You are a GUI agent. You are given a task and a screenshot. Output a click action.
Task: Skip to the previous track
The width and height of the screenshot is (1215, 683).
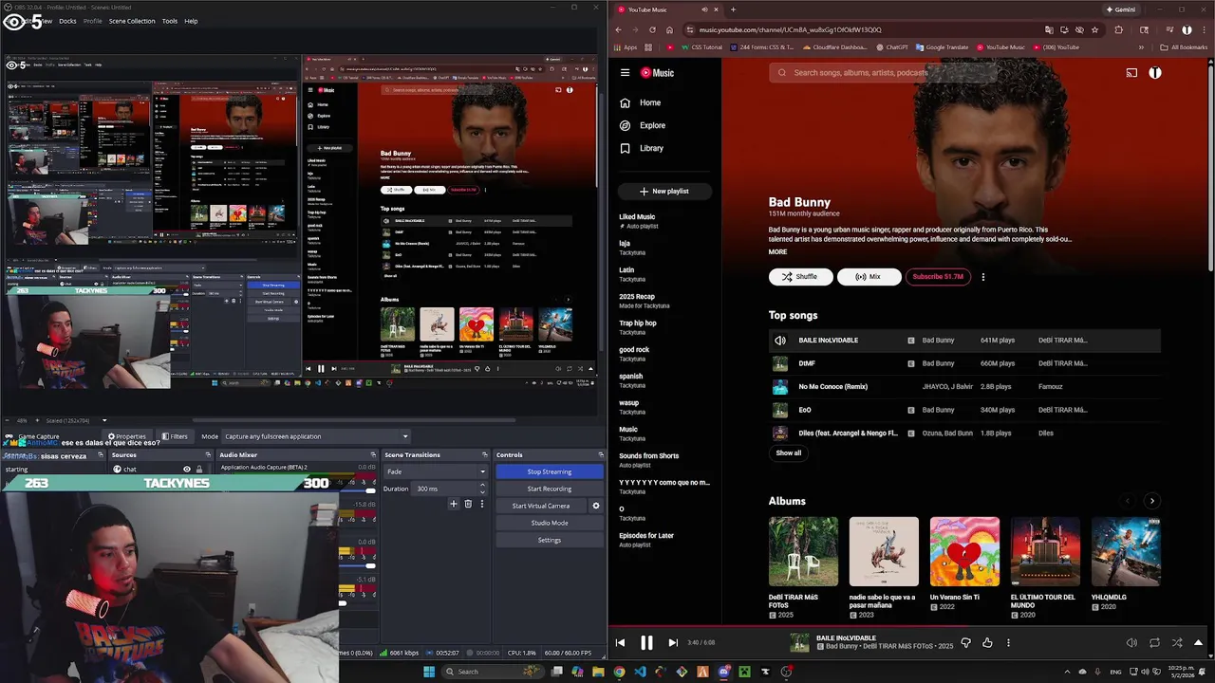coord(620,643)
